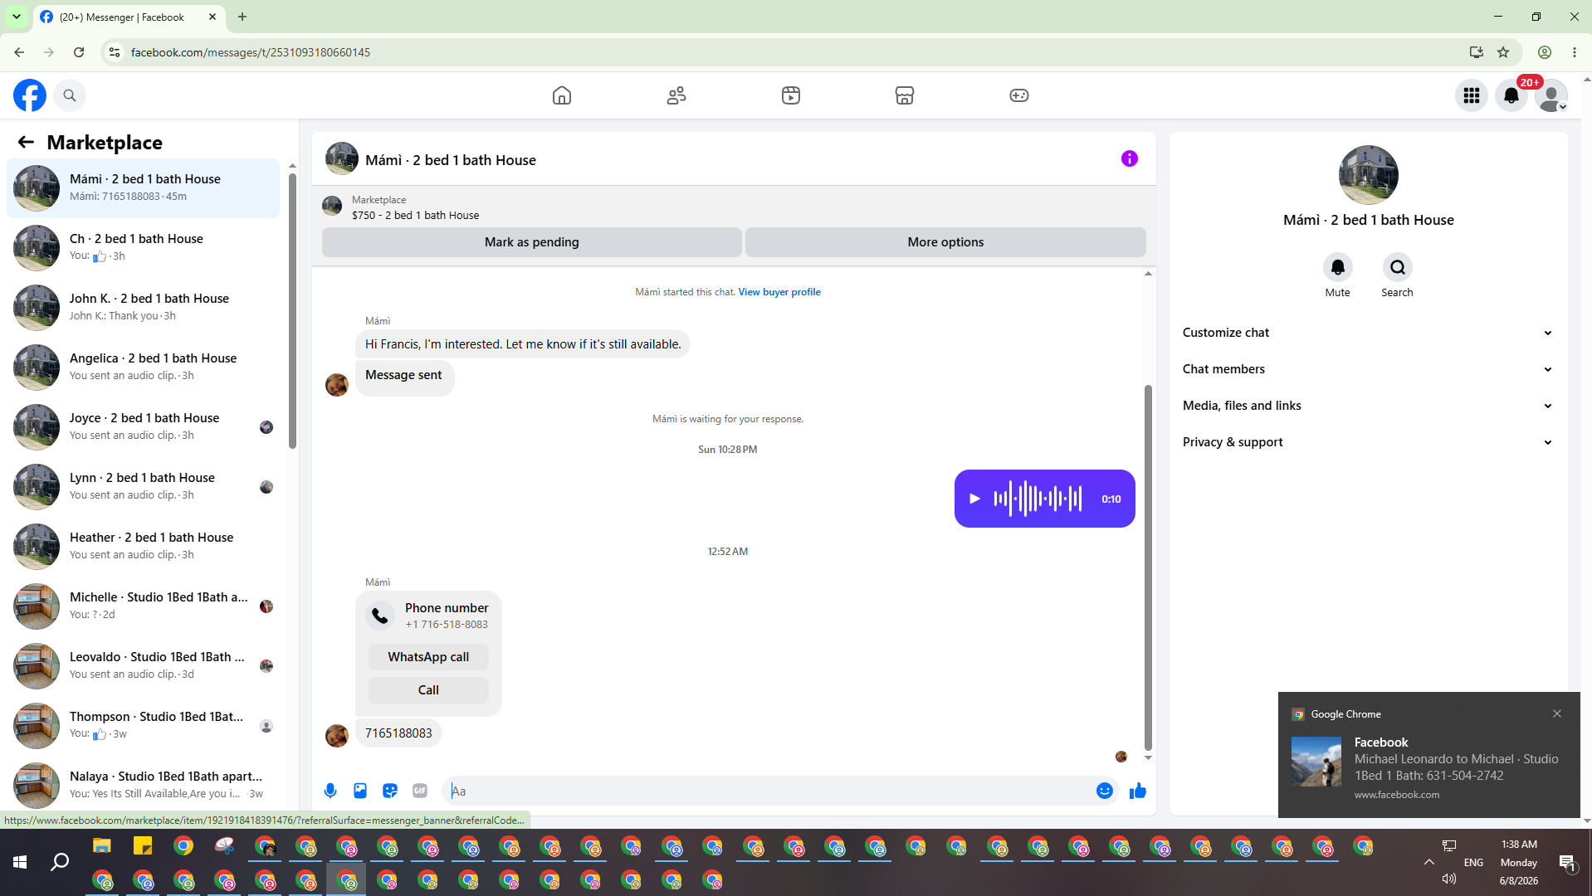Screen dimensions: 1592x896
Task: Close the Google Chrome notification popup
Action: tap(1557, 713)
